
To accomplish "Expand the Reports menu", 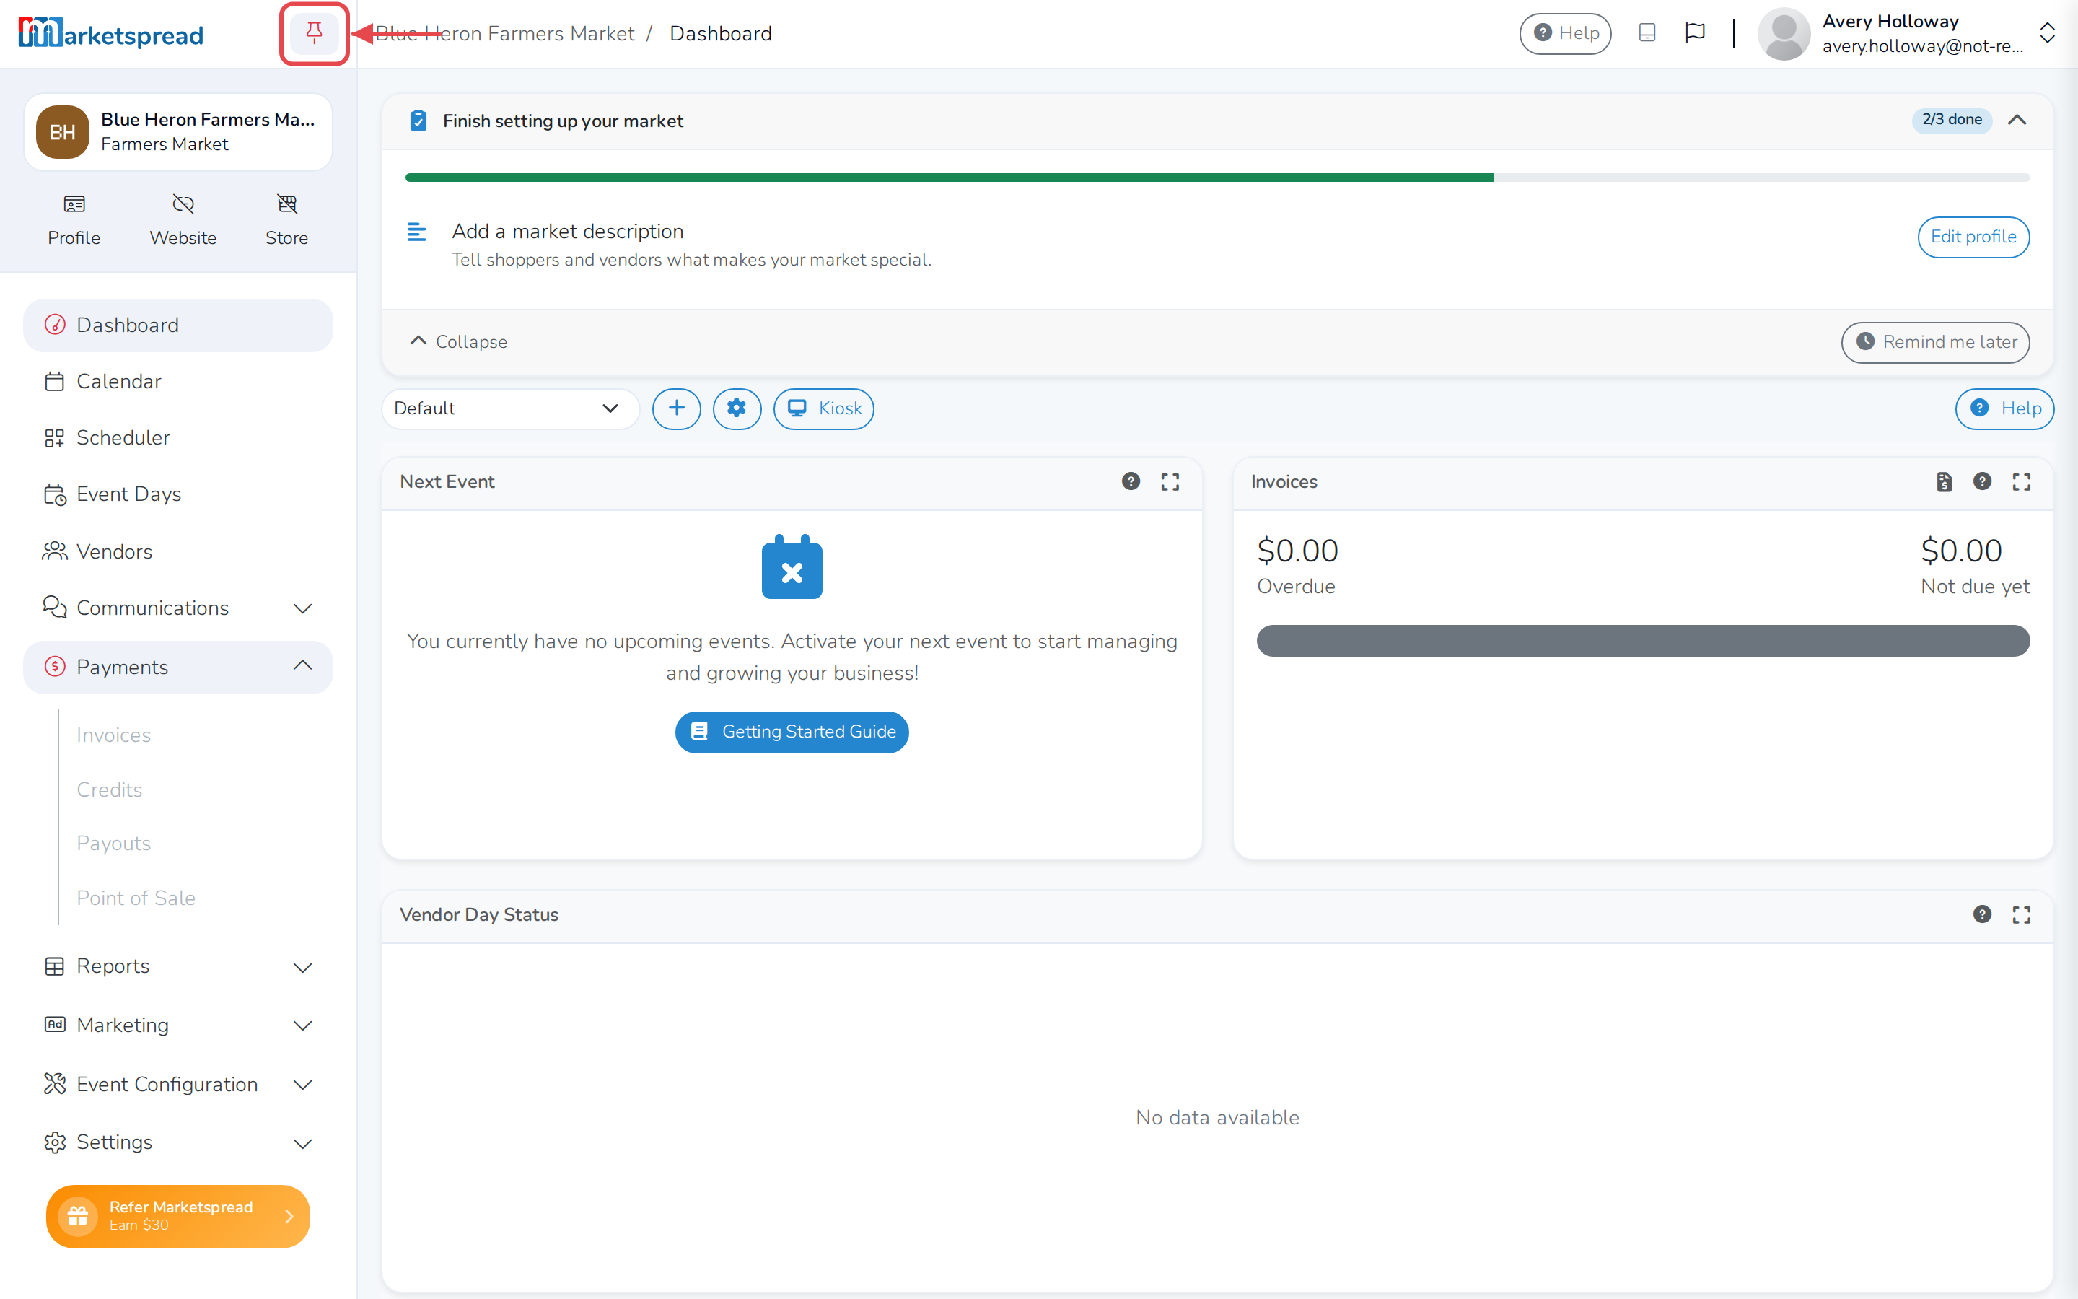I will (177, 966).
